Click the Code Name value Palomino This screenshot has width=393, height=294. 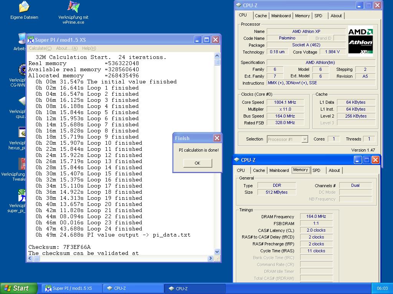pos(287,38)
